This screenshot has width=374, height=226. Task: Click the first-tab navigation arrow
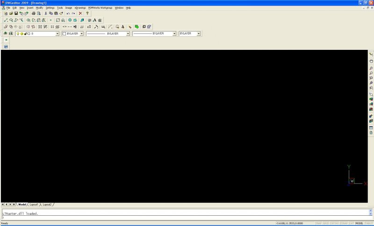[3, 205]
